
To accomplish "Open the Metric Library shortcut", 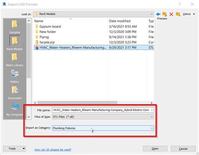I will pos(15,60).
